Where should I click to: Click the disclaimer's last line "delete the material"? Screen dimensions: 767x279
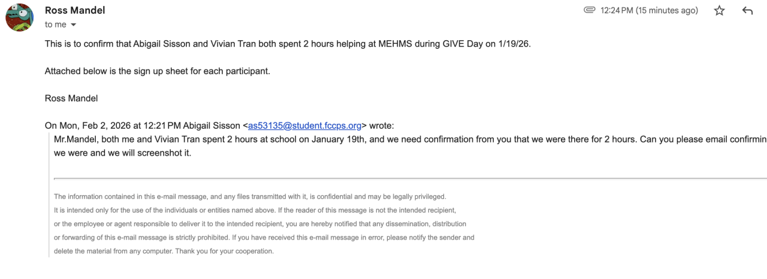click(164, 251)
